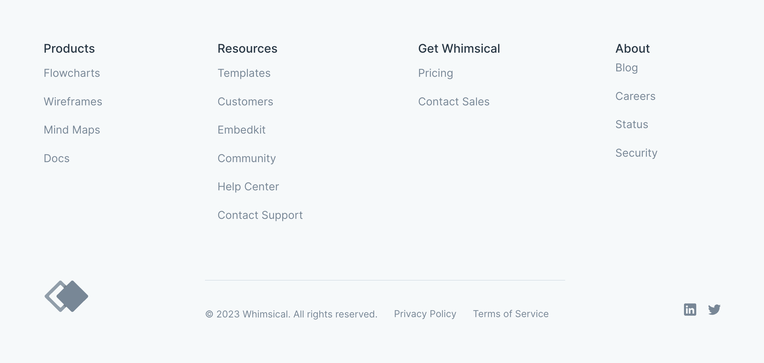Open Mind Maps from the Products column

pos(71,129)
